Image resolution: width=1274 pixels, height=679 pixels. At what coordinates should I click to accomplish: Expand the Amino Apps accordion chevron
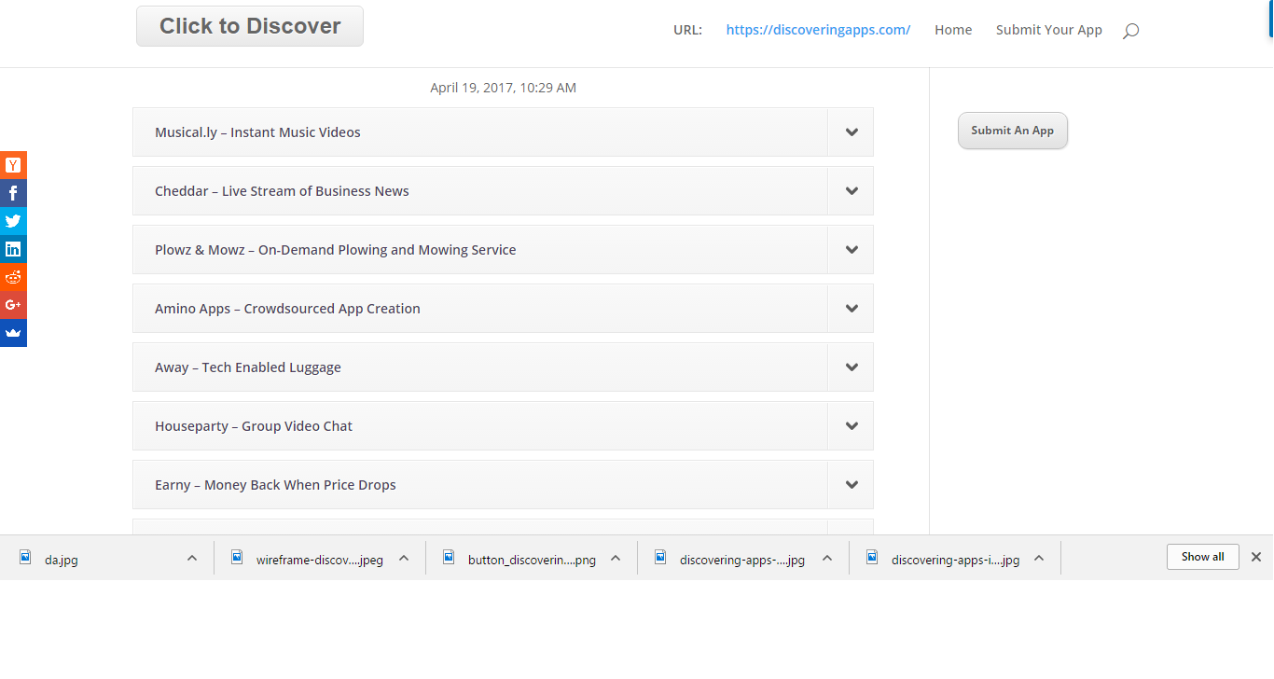[852, 309]
